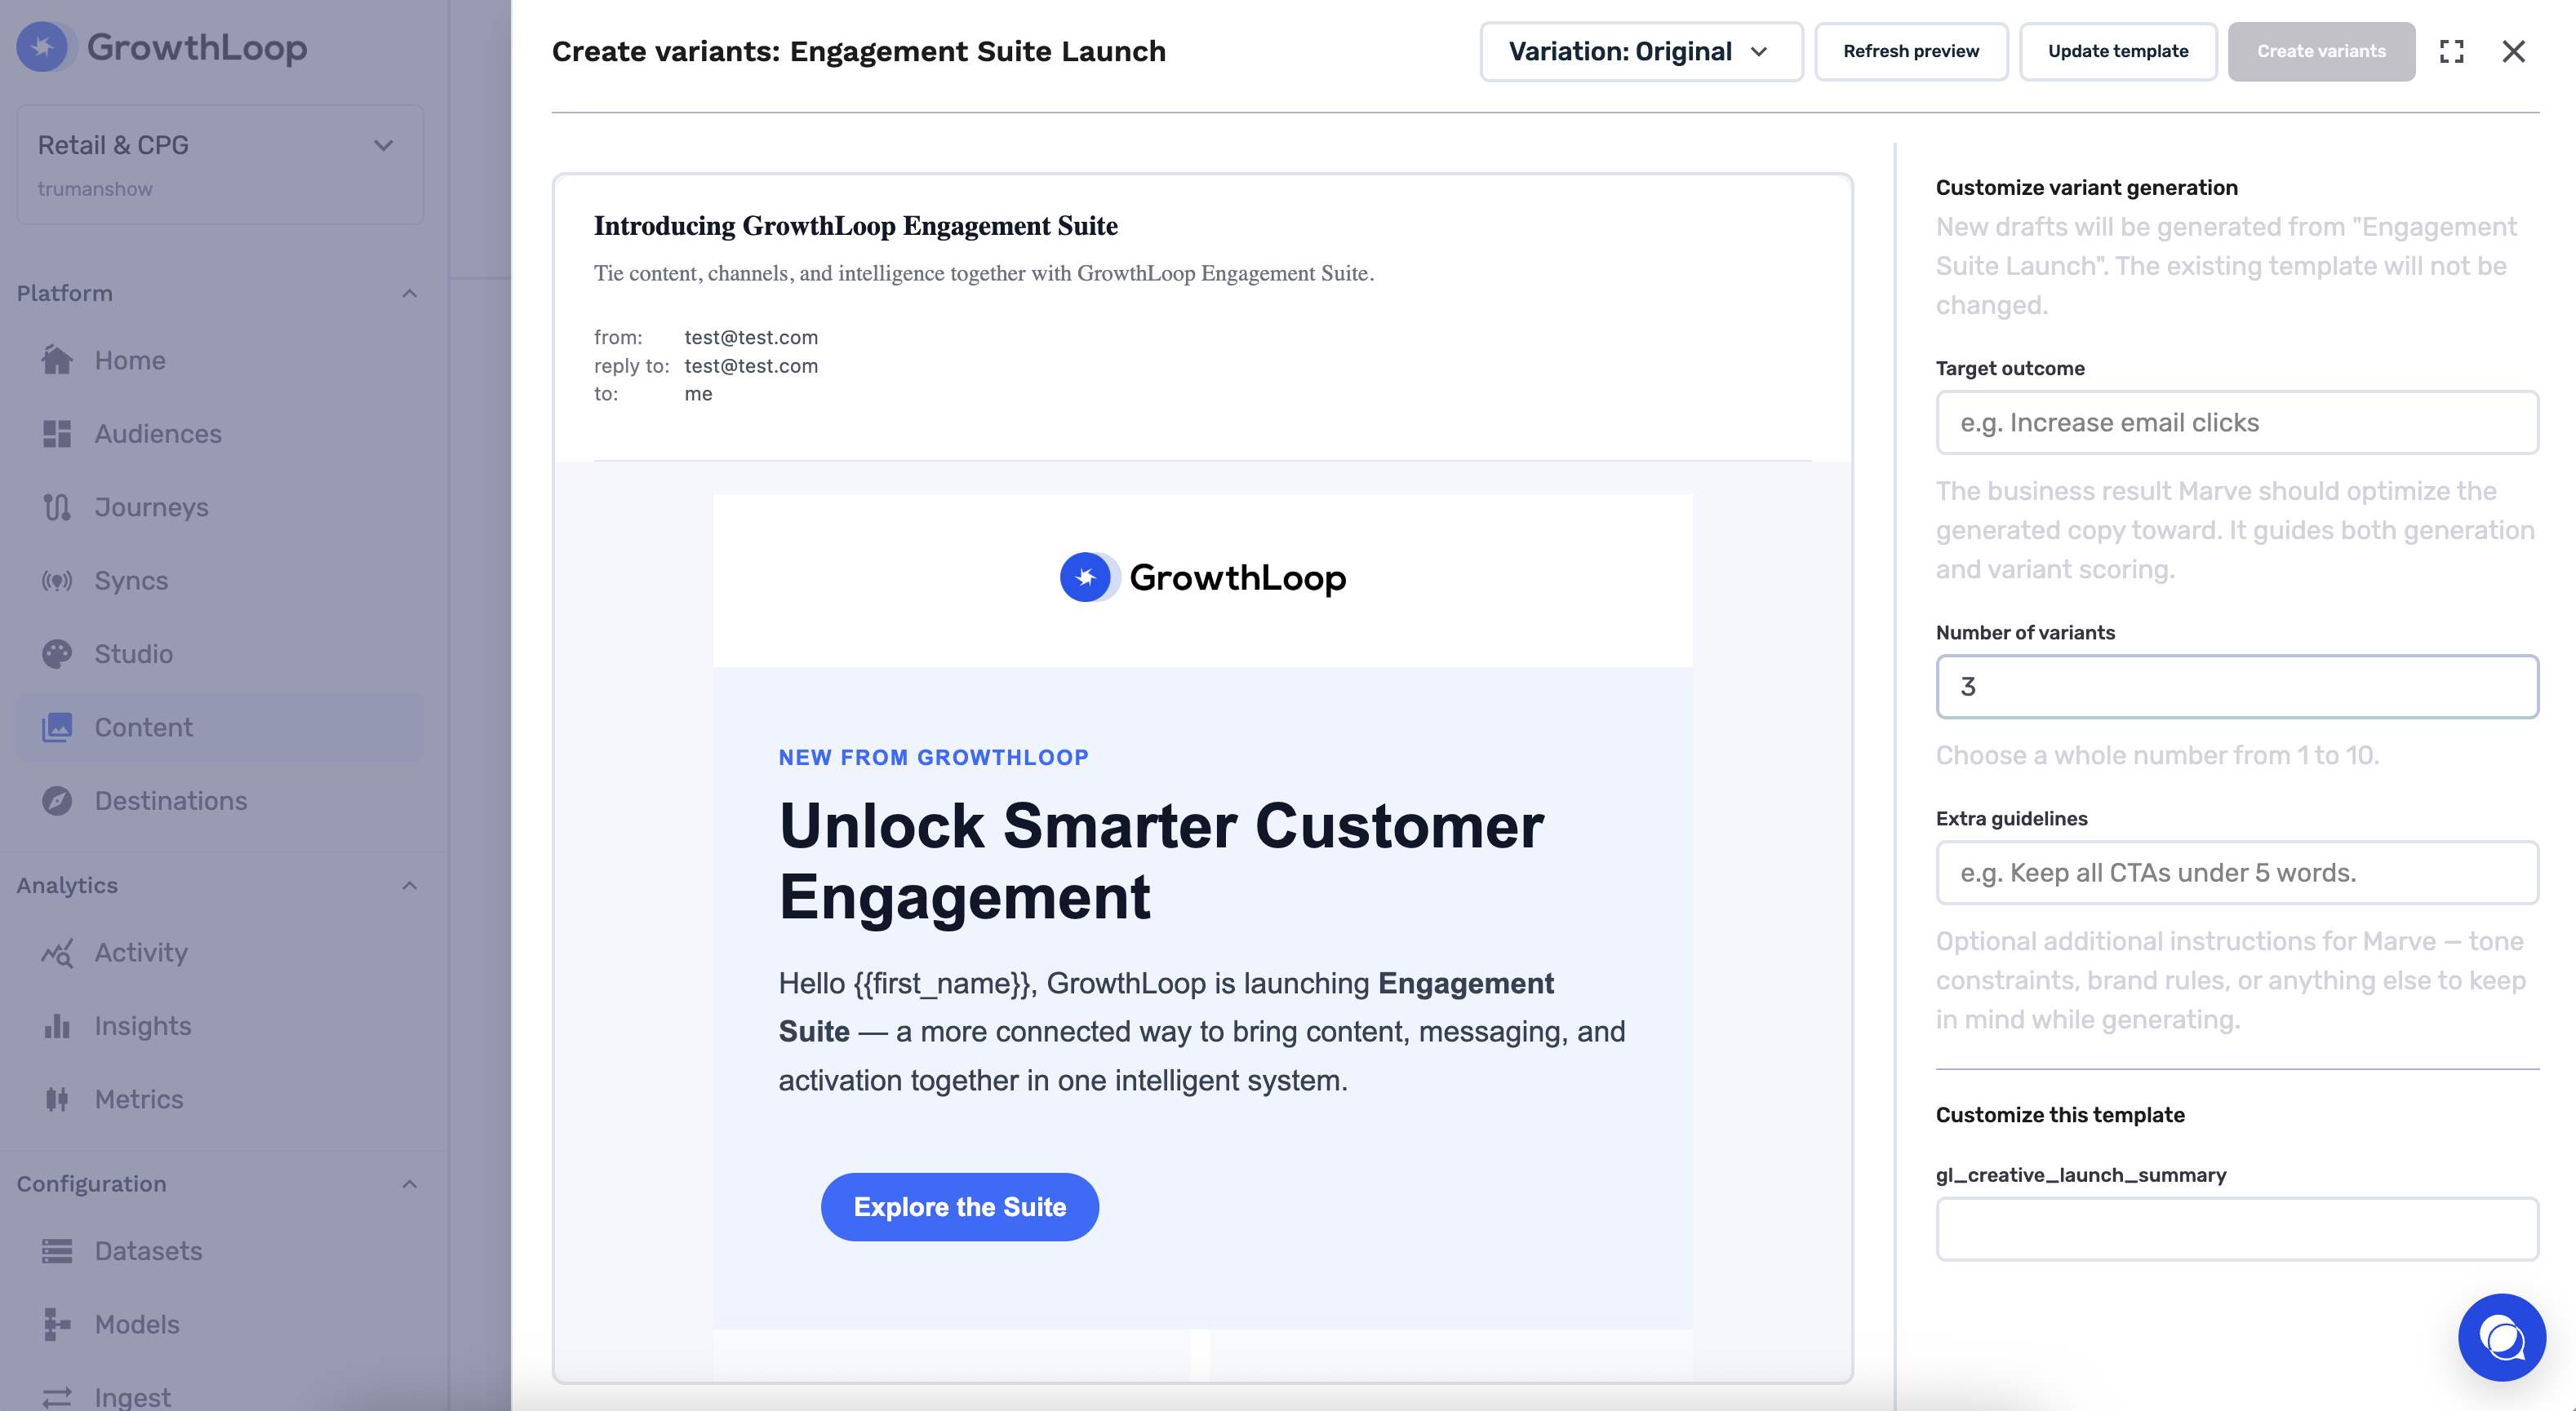Viewport: 2576px width, 1411px height.
Task: Open the Studio palette icon
Action: coord(57,653)
